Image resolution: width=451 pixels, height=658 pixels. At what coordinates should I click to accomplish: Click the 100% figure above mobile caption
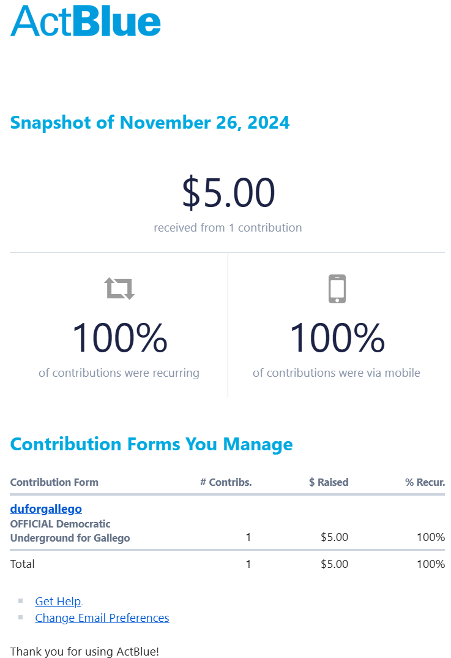coord(337,338)
